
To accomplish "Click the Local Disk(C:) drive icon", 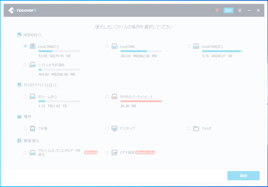I will point(33,46).
